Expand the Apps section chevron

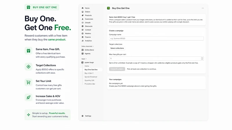pyautogui.click(x=86, y=59)
